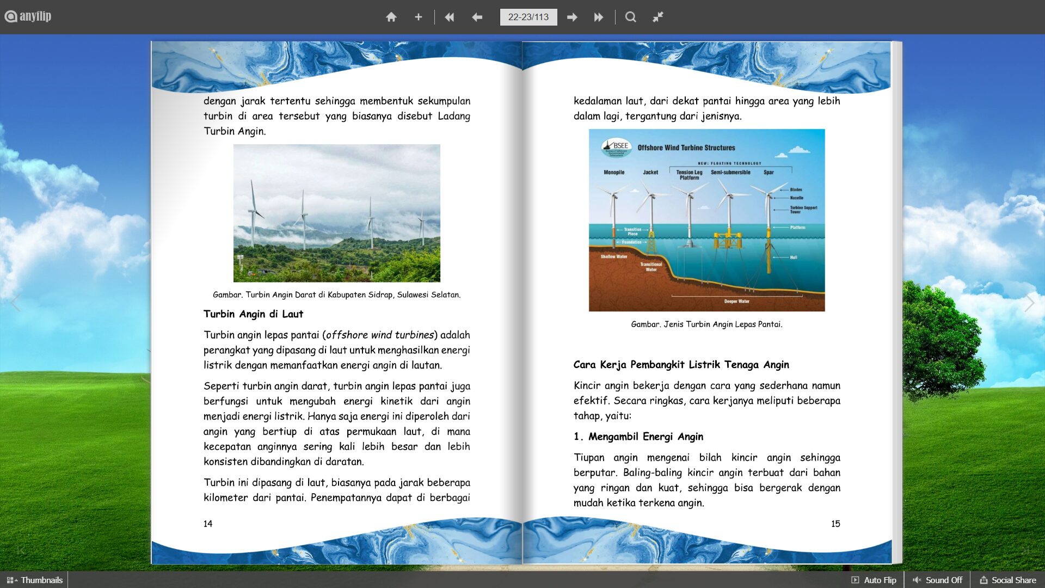This screenshot has height=588, width=1045.
Task: Click the page number field 22-23/113
Action: pos(528,17)
